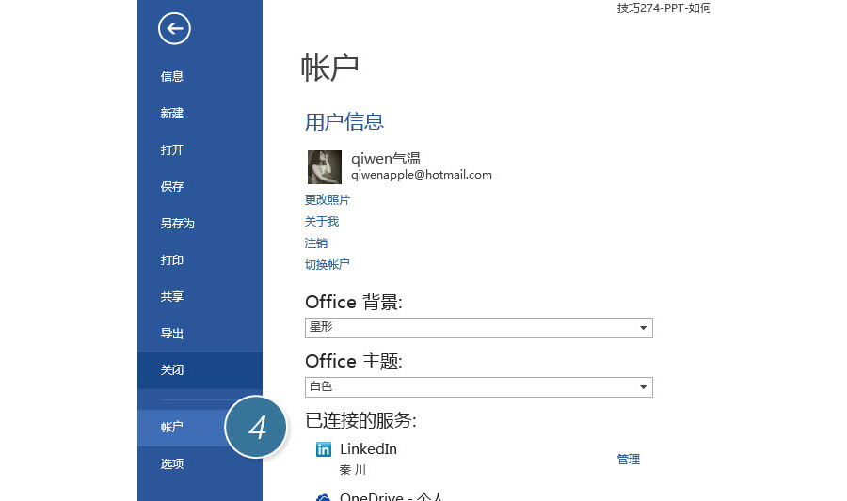Click the 白色 theme combo box
Screen dimensions: 847x501
tap(479, 387)
